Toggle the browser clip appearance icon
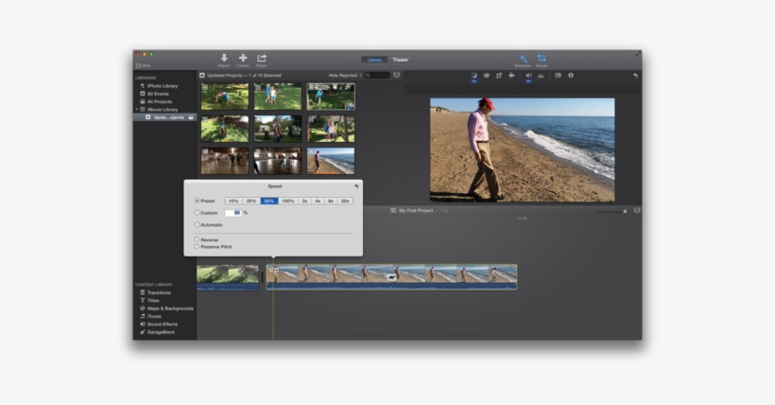The image size is (775, 405). coord(396,76)
